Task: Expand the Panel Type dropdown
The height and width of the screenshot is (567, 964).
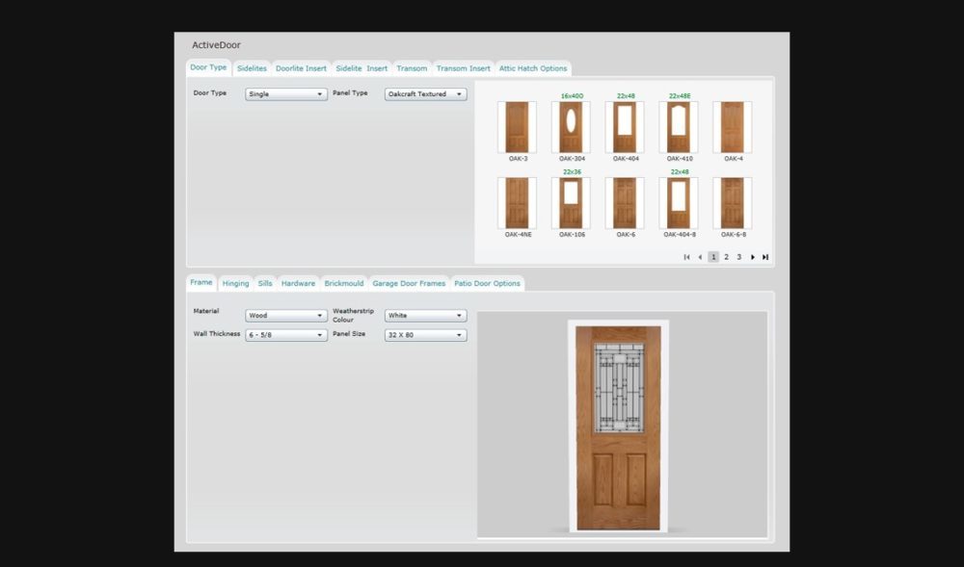Action: (x=425, y=94)
